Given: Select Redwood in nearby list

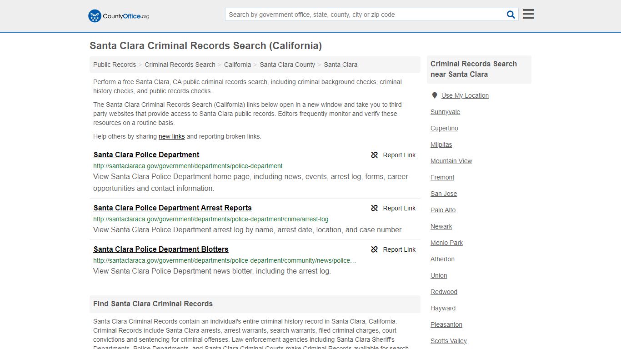Looking at the screenshot, I should tap(444, 292).
